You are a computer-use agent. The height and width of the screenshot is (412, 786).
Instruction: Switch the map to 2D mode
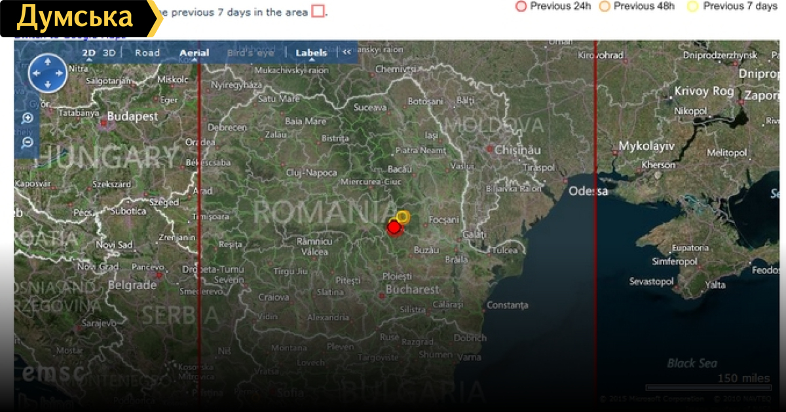click(x=88, y=53)
